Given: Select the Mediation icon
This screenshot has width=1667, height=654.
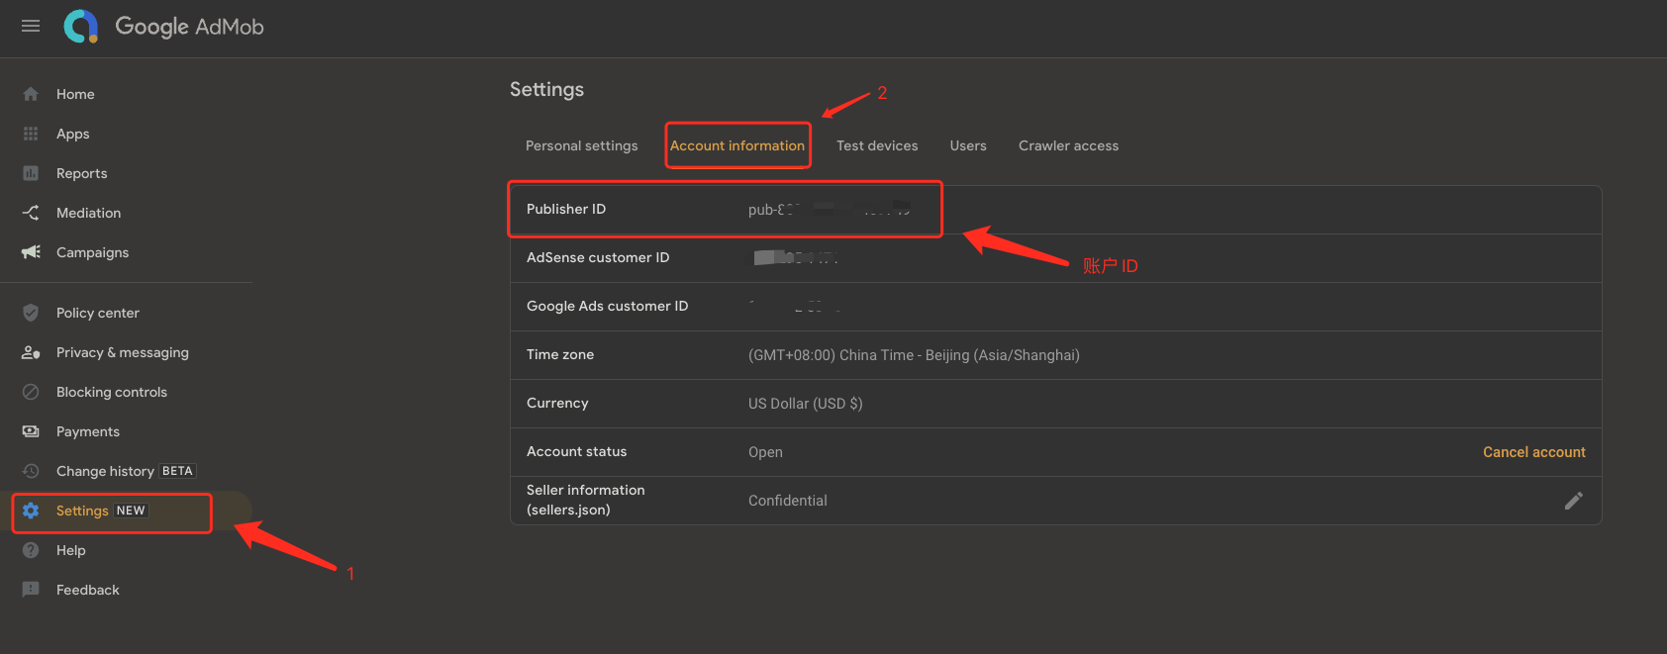Looking at the screenshot, I should click(x=31, y=213).
